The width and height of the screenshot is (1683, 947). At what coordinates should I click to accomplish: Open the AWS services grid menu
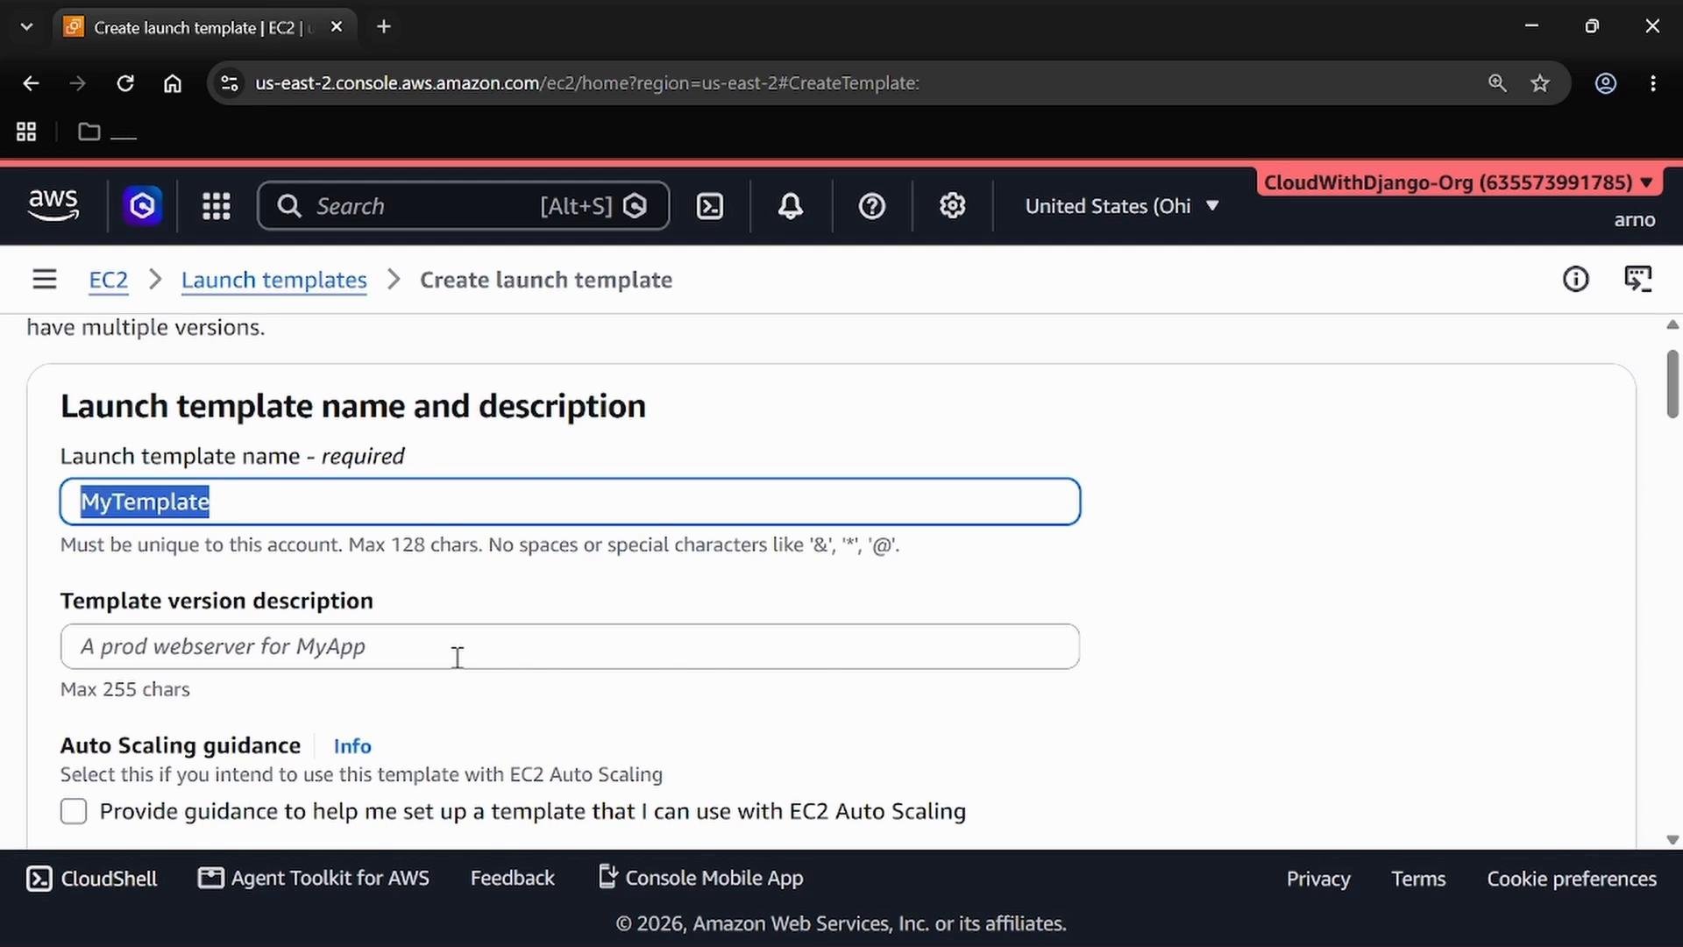point(216,206)
